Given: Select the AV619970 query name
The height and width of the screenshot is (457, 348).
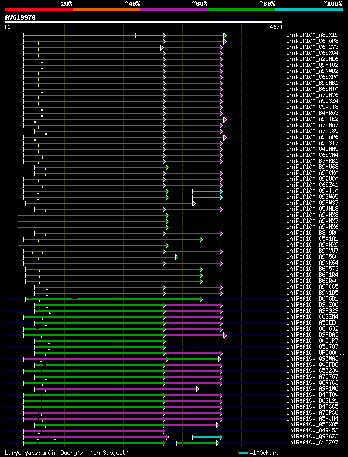Looking at the screenshot, I should coord(20,17).
